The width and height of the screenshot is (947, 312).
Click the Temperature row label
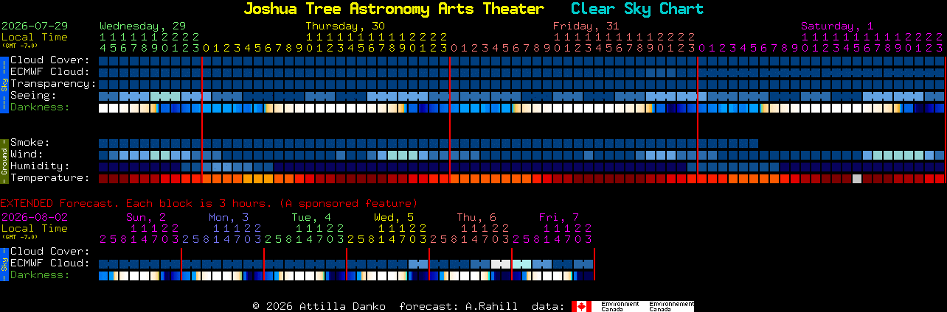(50, 178)
